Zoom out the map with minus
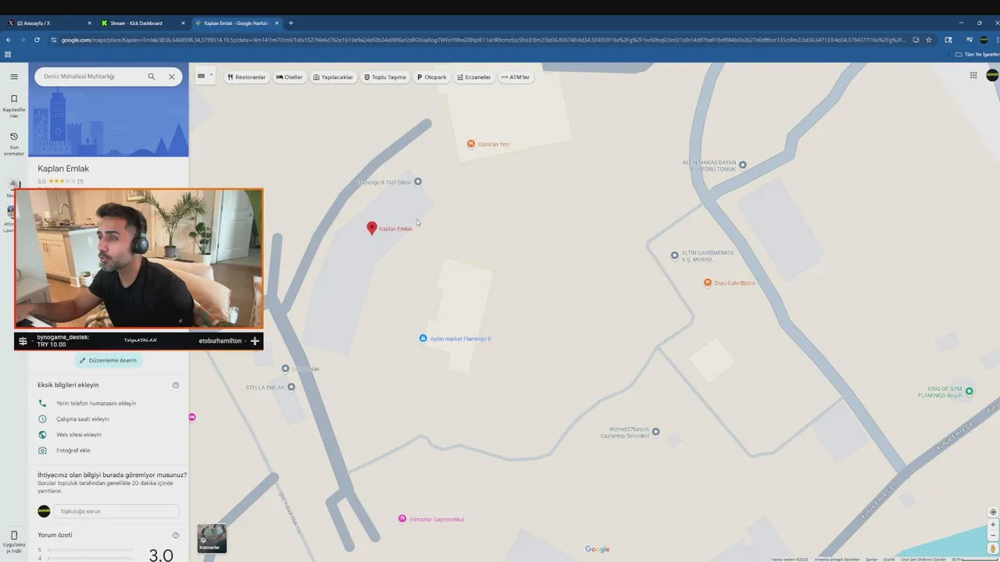 [x=993, y=536]
